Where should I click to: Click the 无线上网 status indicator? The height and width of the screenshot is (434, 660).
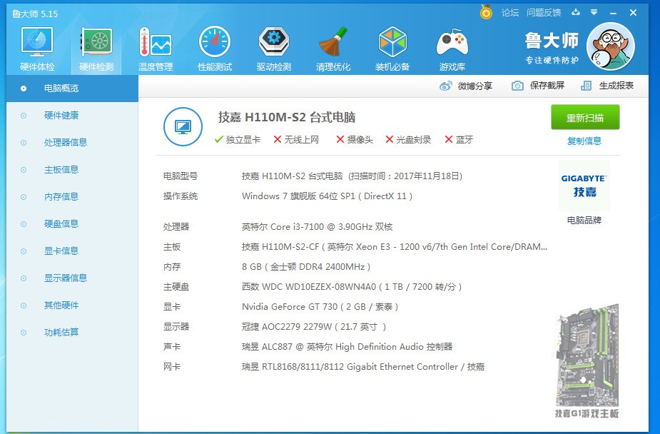click(296, 140)
